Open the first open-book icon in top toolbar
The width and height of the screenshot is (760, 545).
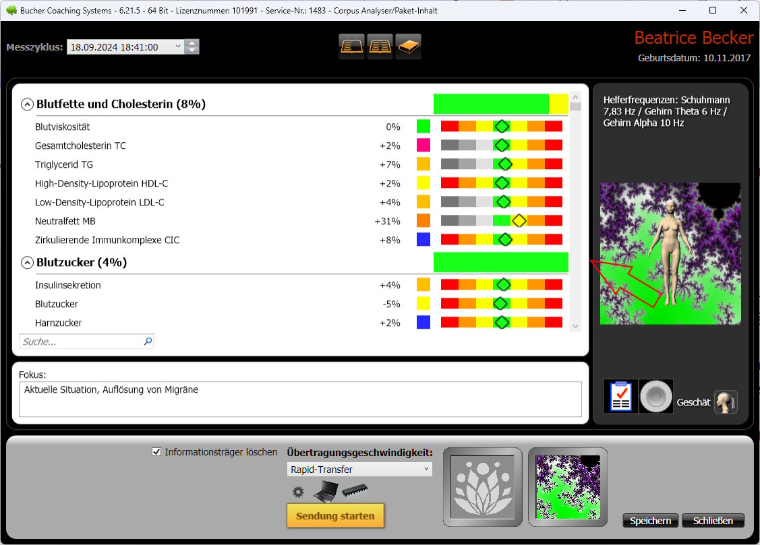351,46
